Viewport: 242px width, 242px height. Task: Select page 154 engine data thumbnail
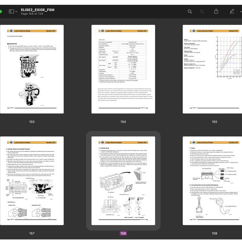pos(123,69)
